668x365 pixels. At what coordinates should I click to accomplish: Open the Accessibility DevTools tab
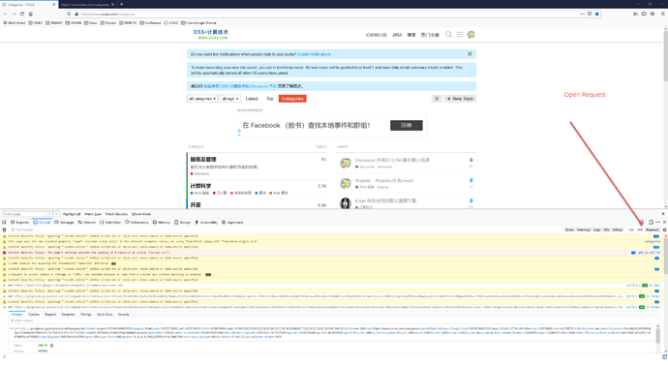click(206, 223)
